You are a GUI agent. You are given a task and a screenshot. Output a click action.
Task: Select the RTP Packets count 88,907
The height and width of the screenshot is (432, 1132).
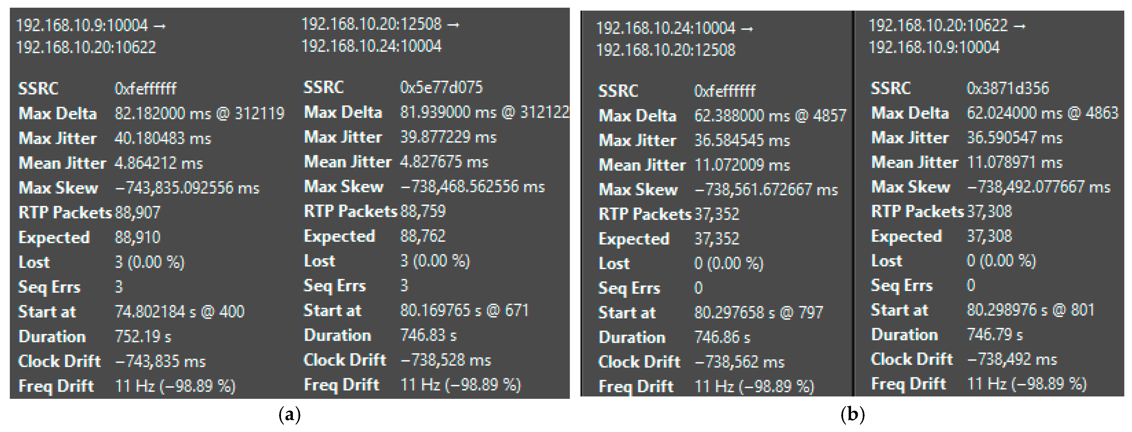click(x=137, y=213)
